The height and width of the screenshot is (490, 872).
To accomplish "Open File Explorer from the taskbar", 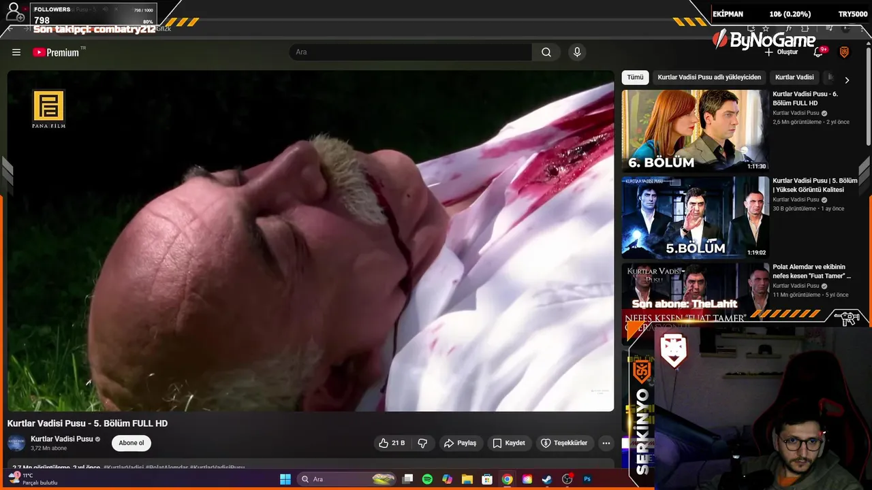I will coord(467,479).
